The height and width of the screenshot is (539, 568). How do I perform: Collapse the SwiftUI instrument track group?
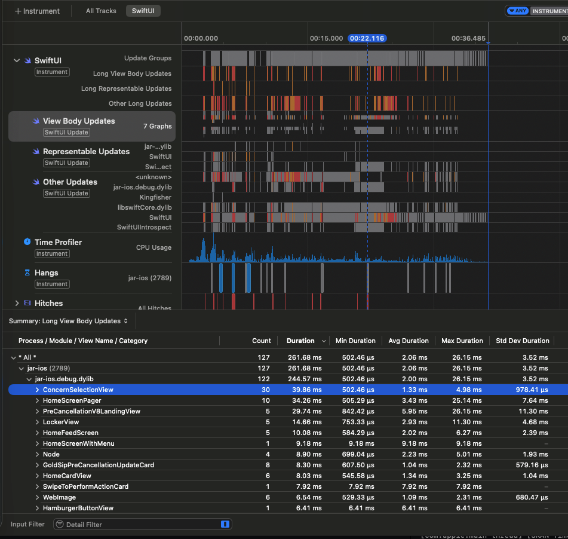[17, 60]
